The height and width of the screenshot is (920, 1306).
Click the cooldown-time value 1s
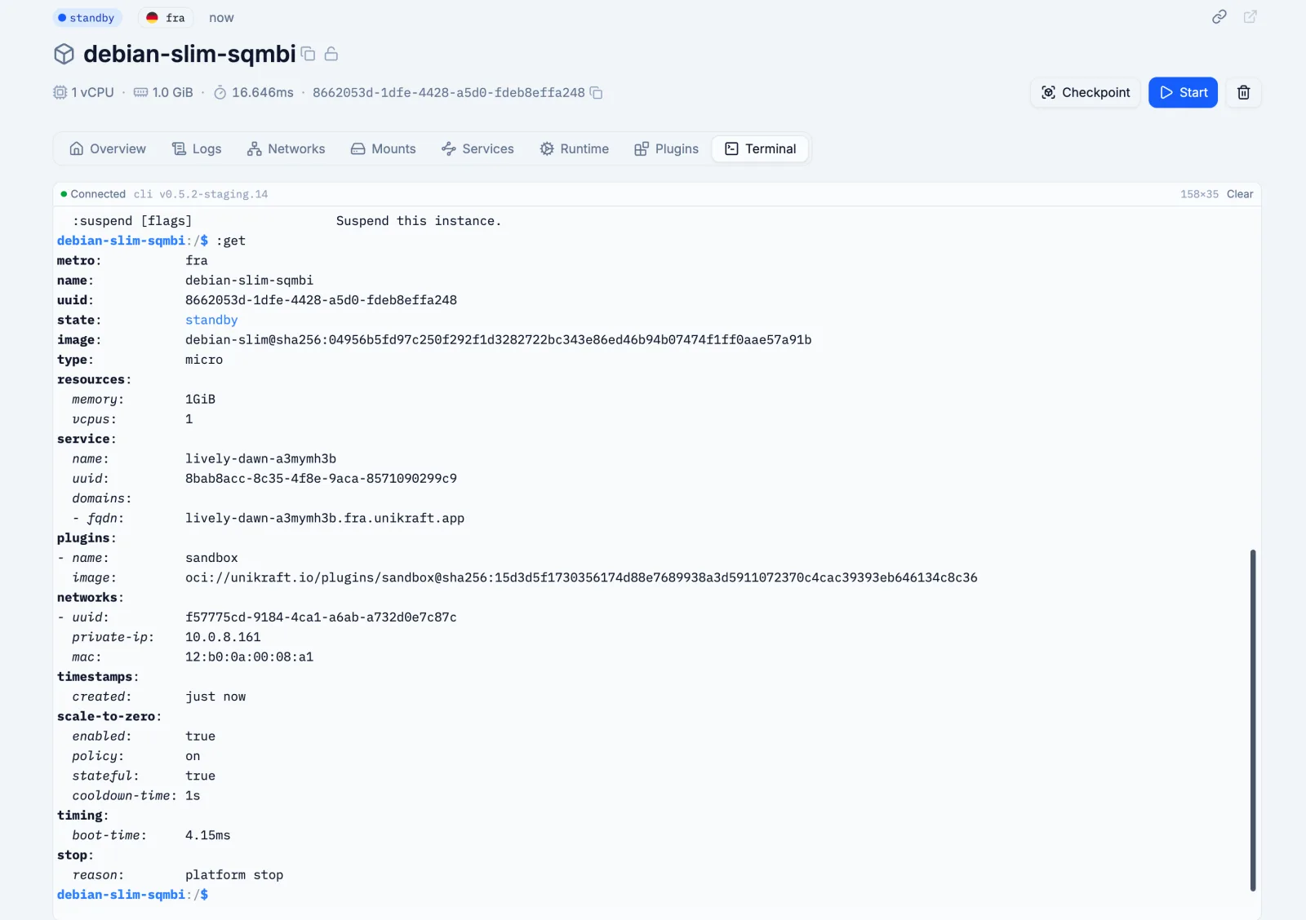pyautogui.click(x=193, y=796)
